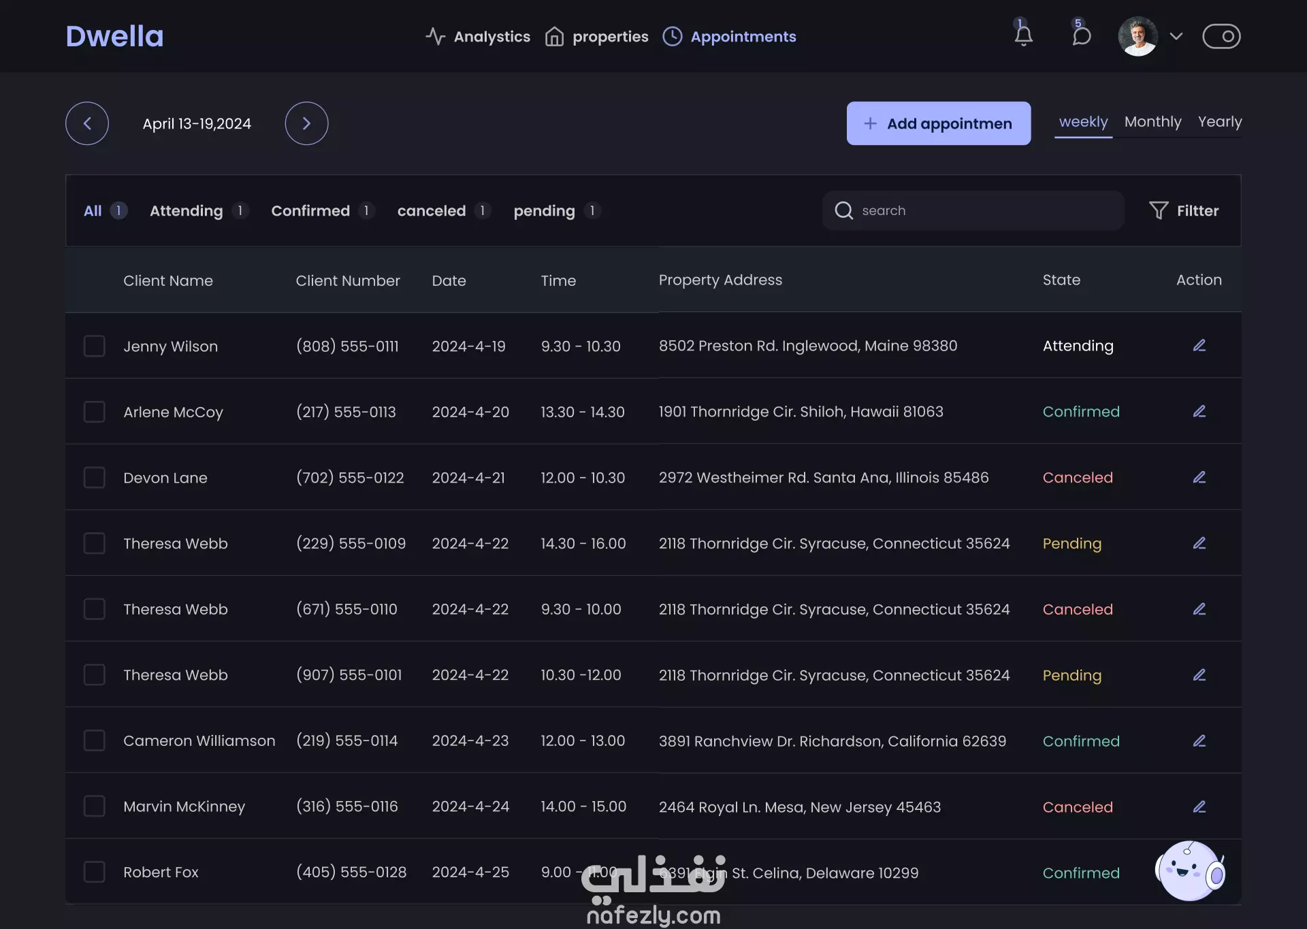Tick the Robert Fox checkbox

pos(94,872)
